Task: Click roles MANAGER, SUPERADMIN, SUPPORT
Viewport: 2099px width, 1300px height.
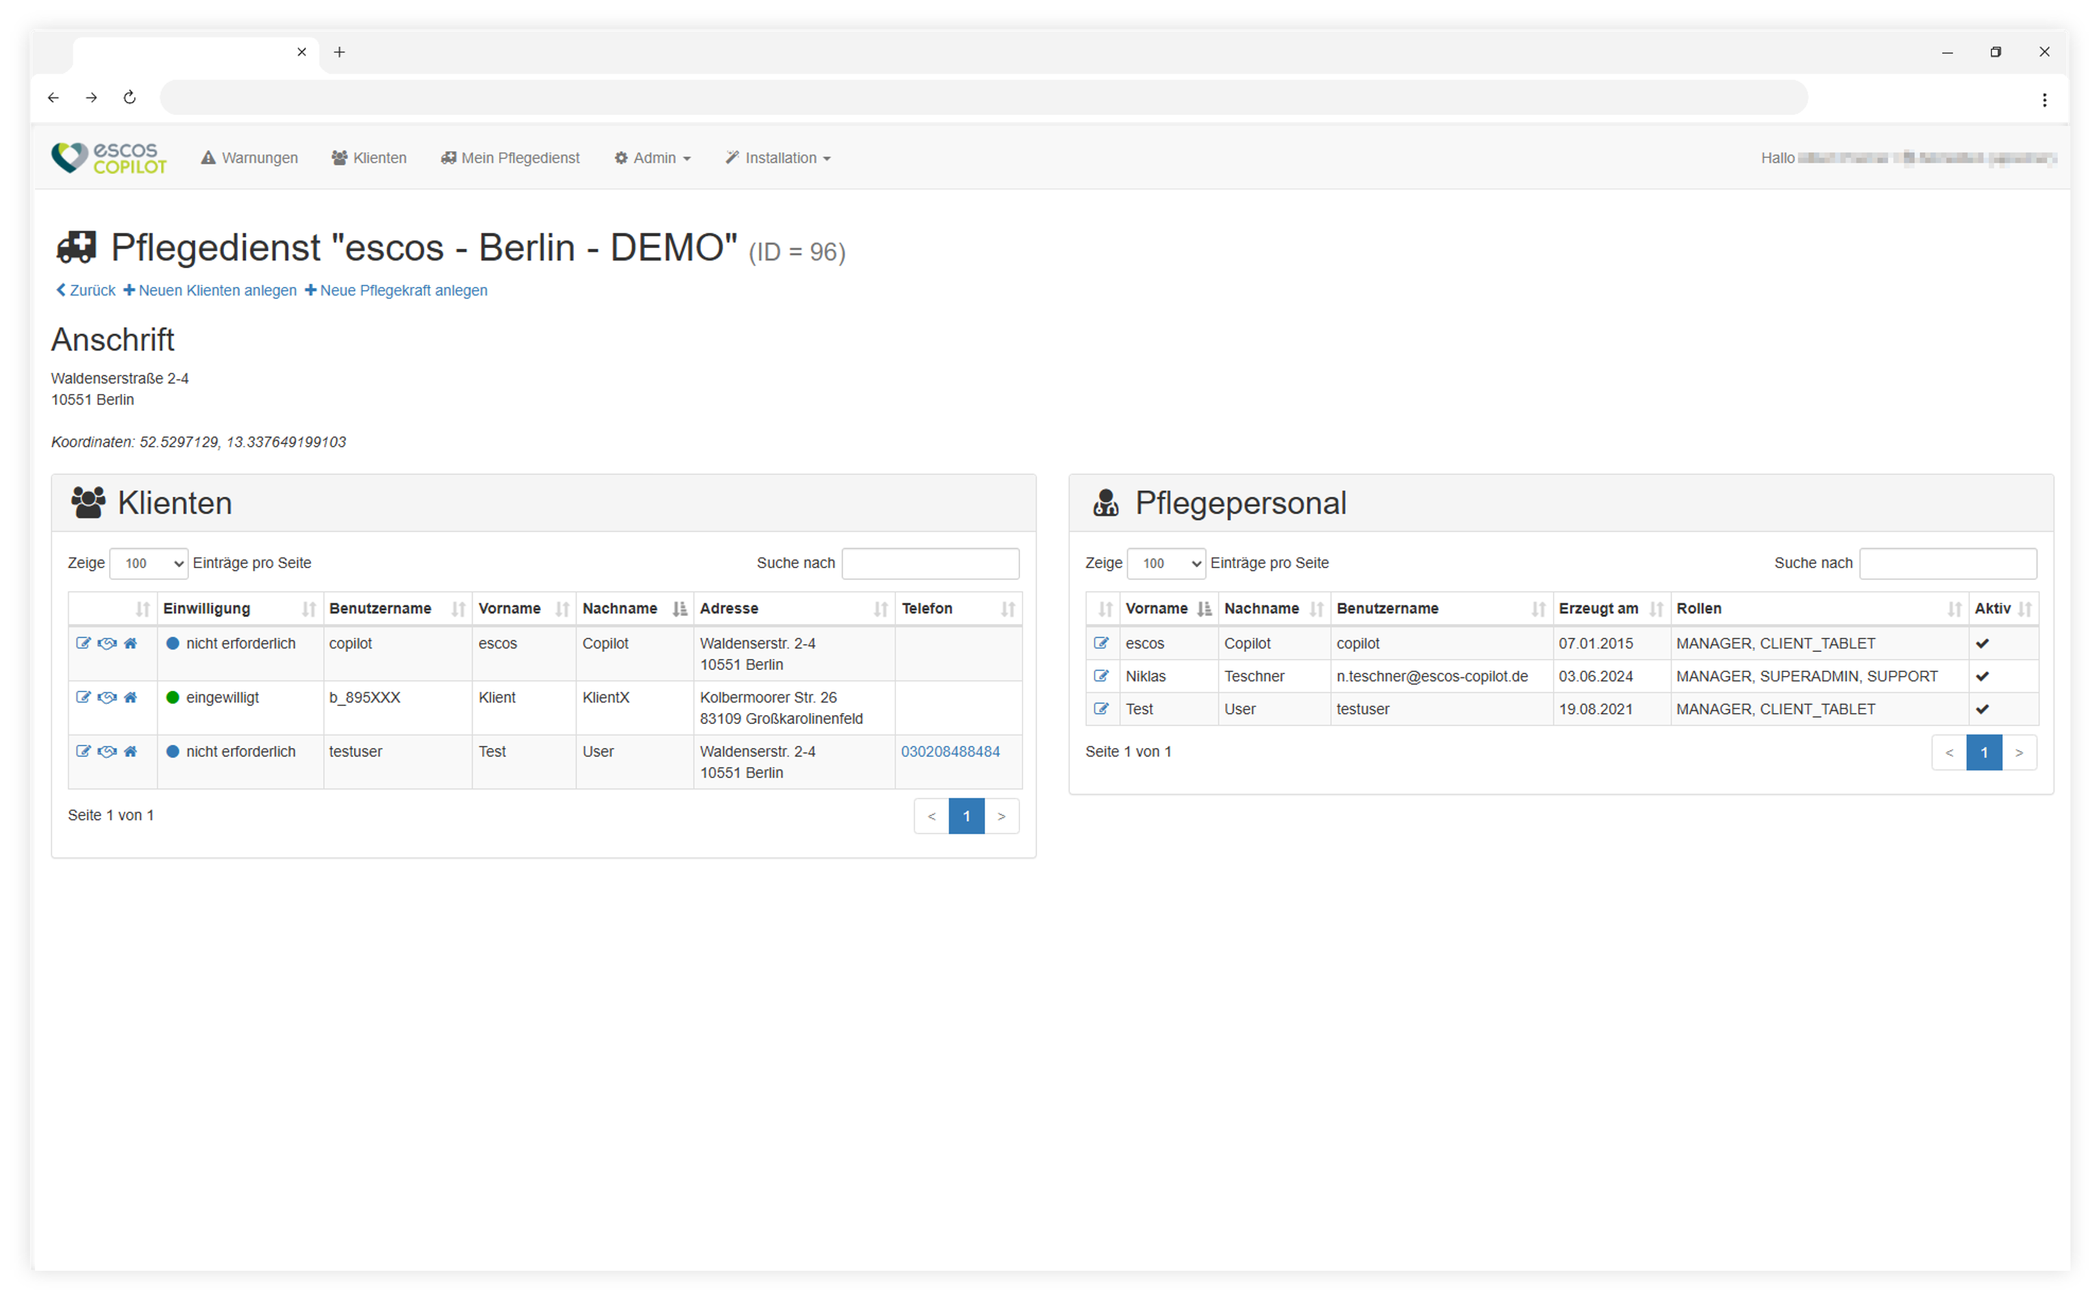Action: 1807,676
